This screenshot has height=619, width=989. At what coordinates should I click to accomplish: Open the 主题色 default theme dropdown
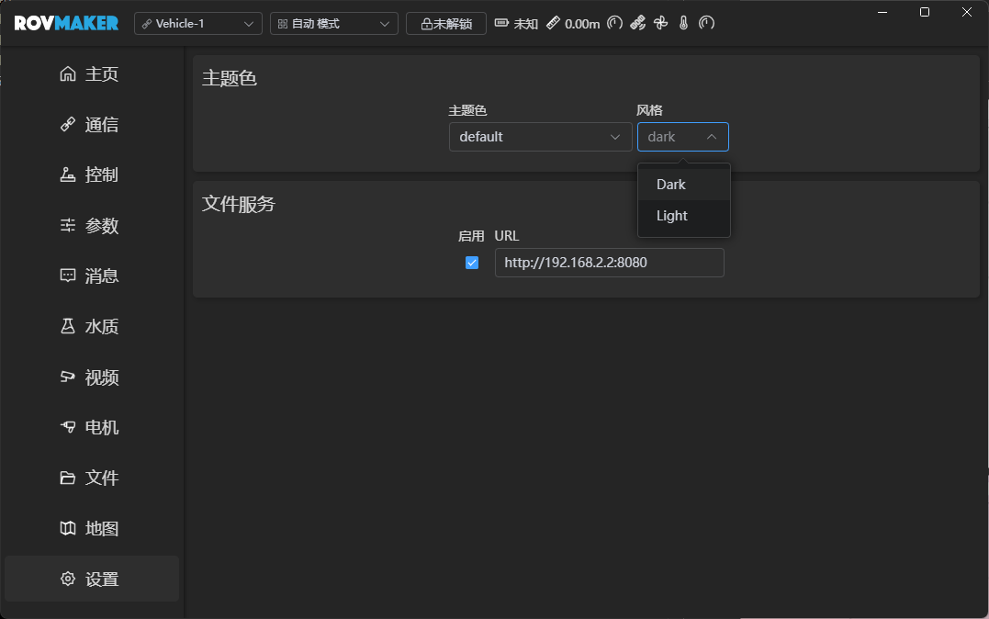(540, 136)
